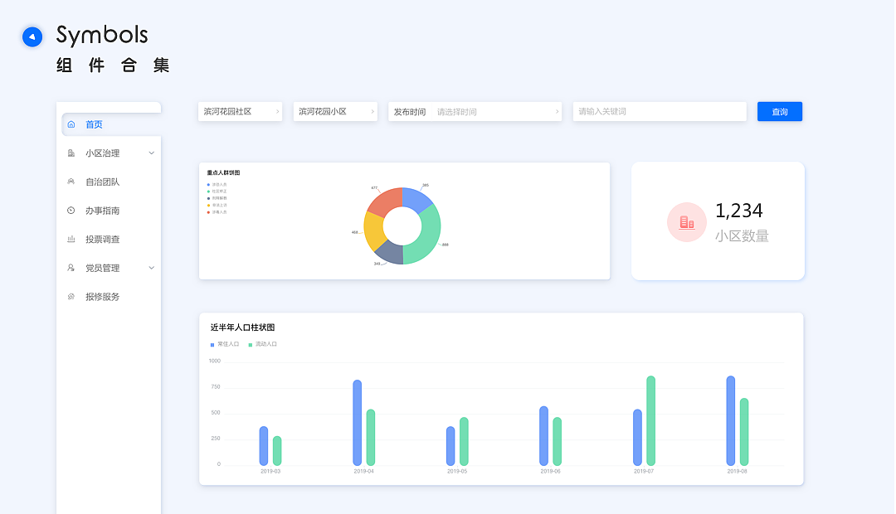The image size is (896, 514).
Task: Toggle the yellow dot legend item in pie chart
Action: 217,205
